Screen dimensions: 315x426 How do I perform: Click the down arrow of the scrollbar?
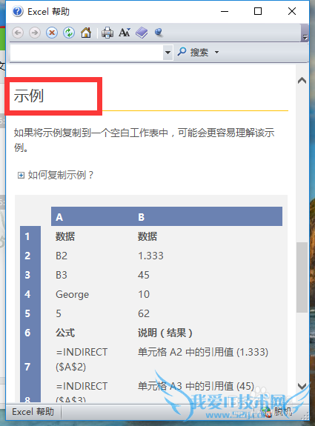coord(302,386)
